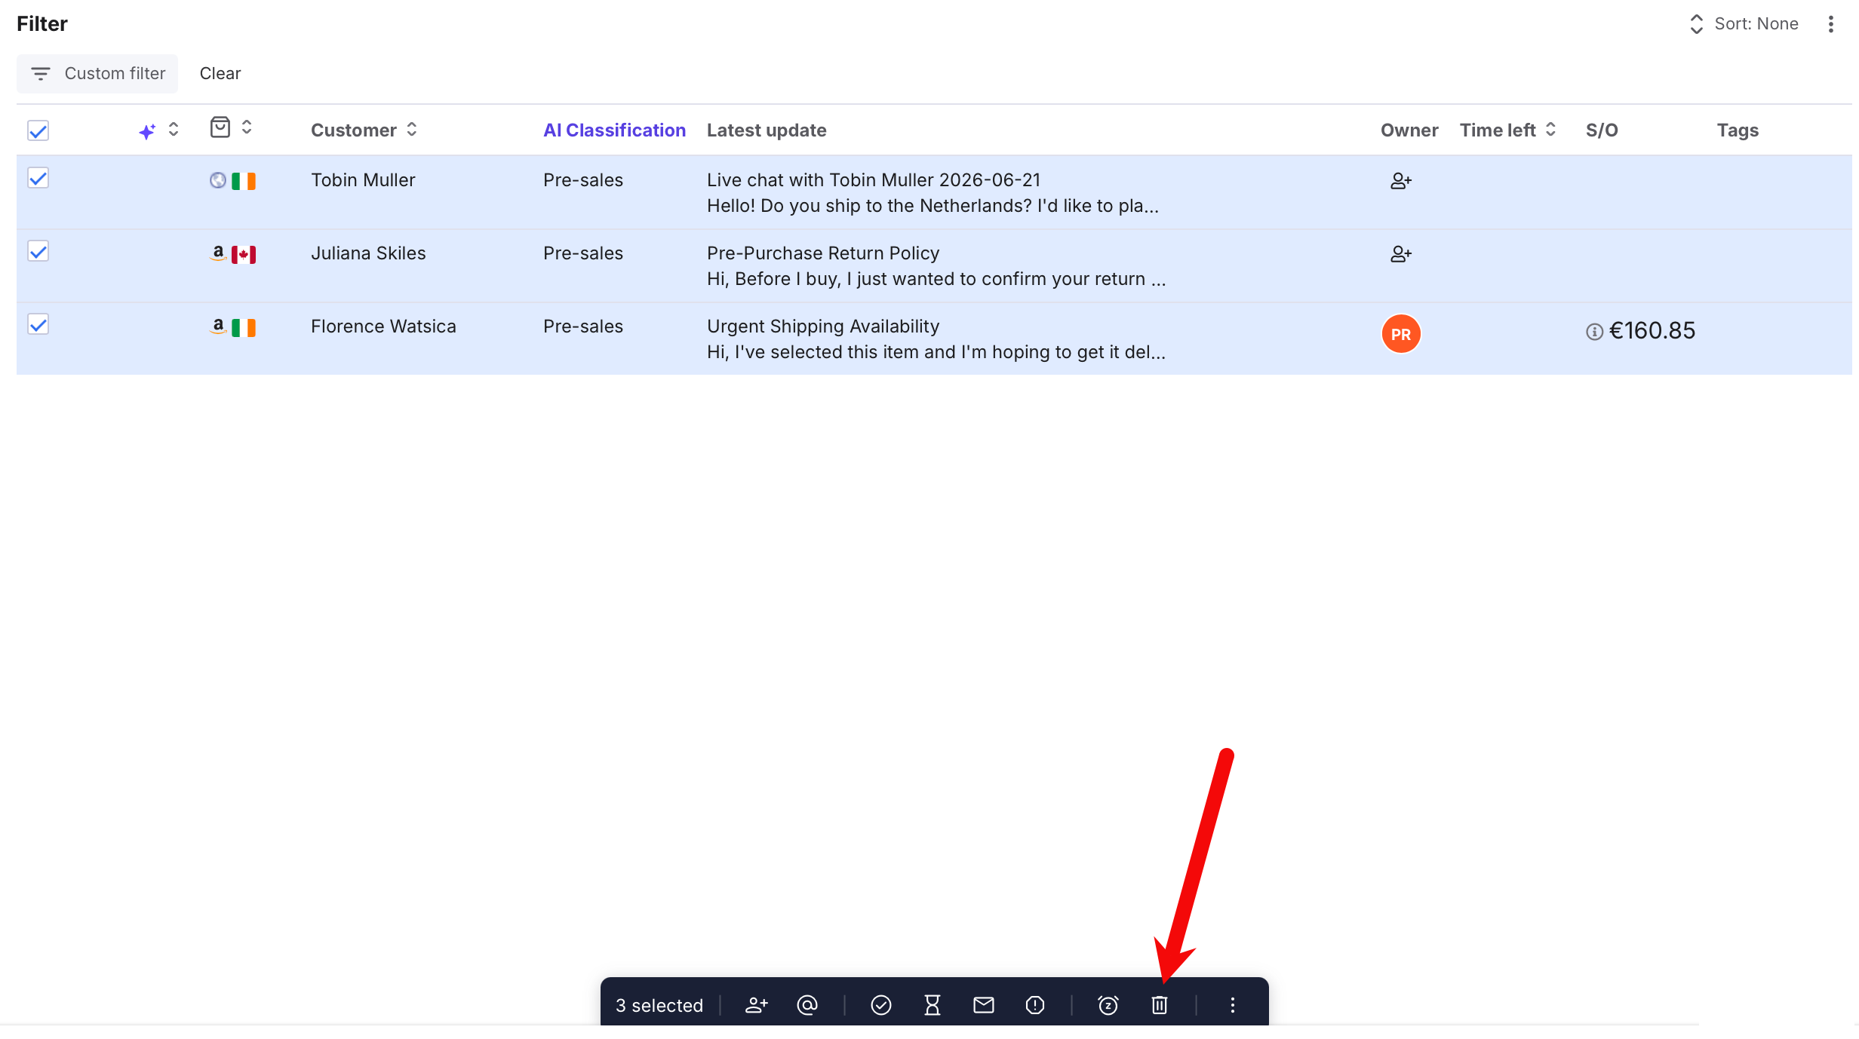Click the hourglass pending icon
The image size is (1859, 1039).
[x=933, y=1005]
